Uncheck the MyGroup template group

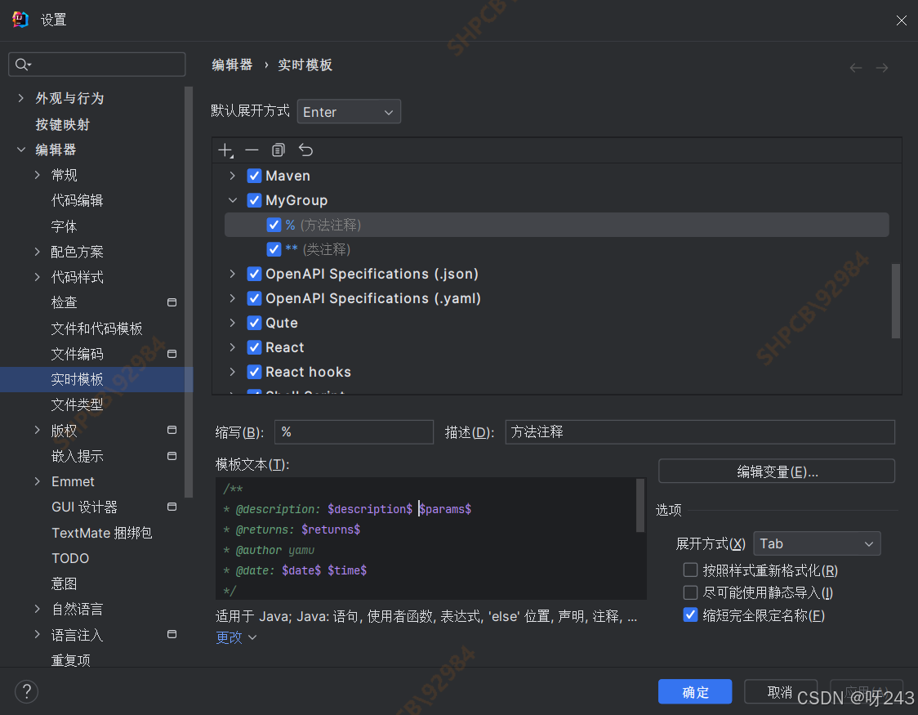(x=254, y=200)
